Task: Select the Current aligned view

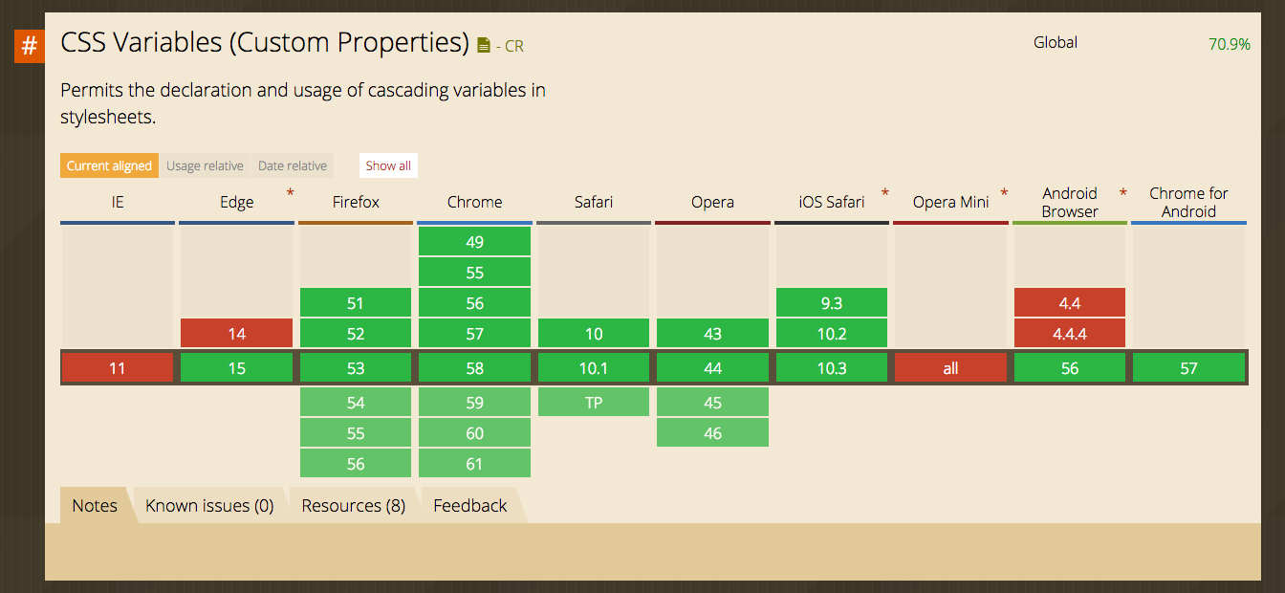Action: 109,165
